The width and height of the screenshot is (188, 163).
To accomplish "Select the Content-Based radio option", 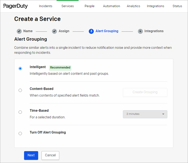I will 20,90.
